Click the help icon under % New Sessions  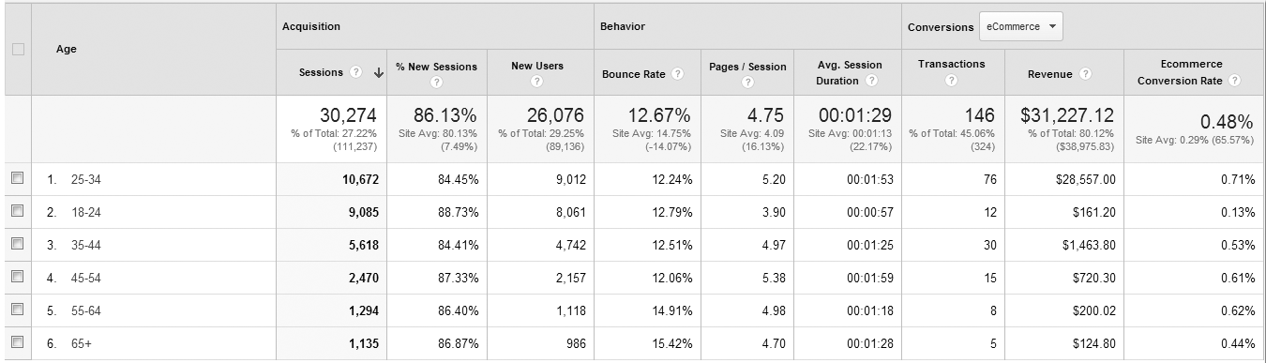[x=437, y=82]
